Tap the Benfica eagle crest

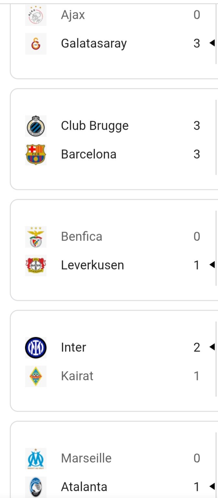point(36,237)
